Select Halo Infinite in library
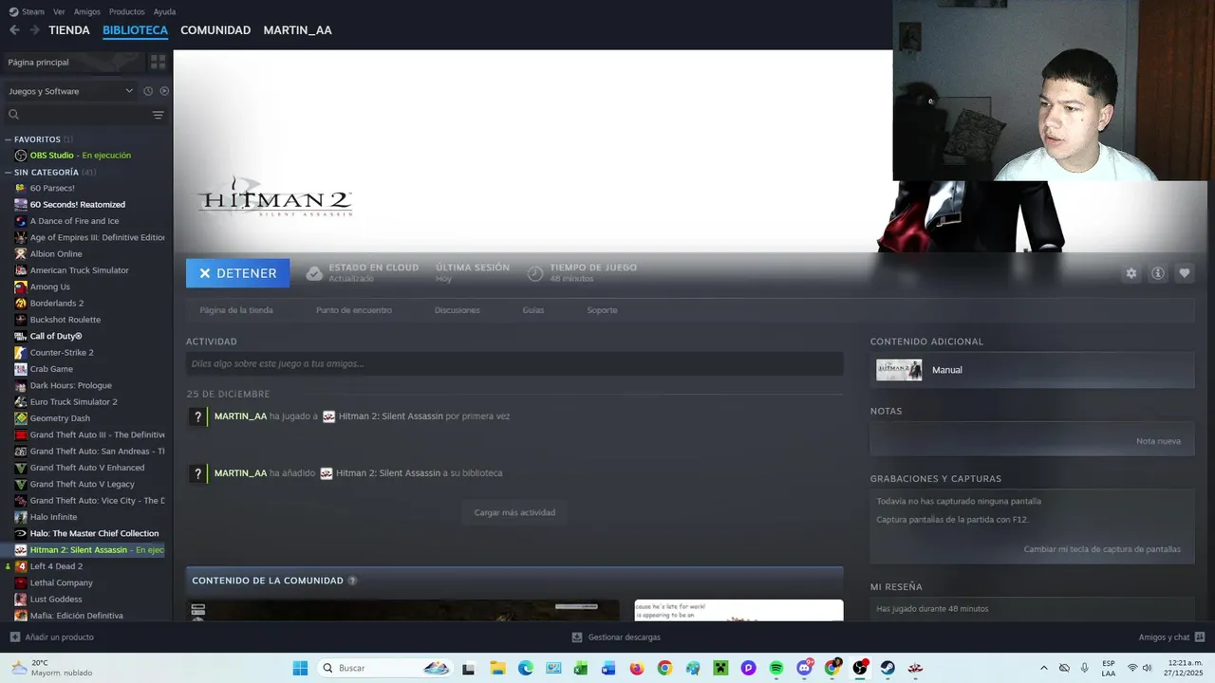The width and height of the screenshot is (1215, 683). coord(53,517)
